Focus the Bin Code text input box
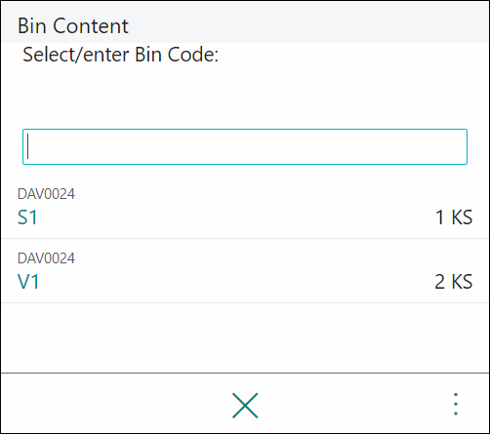The width and height of the screenshot is (490, 434). point(245,146)
